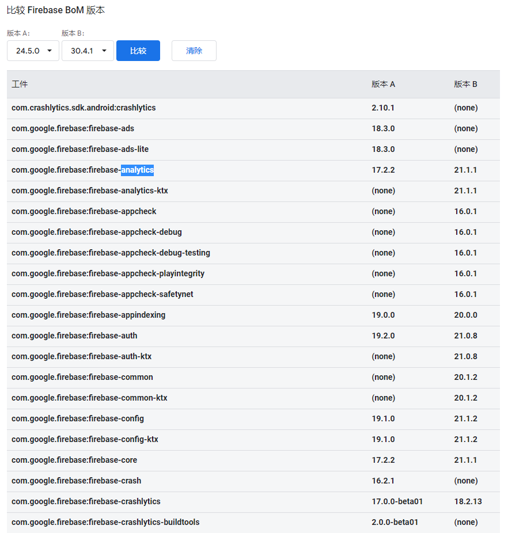Click version B value 16.0.1 for firebase-appcheck-safetynet
This screenshot has width=508, height=533.
click(x=465, y=294)
